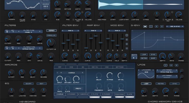Click the G-Env display mode icon
This screenshot has width=189, height=103.
coord(145,26)
